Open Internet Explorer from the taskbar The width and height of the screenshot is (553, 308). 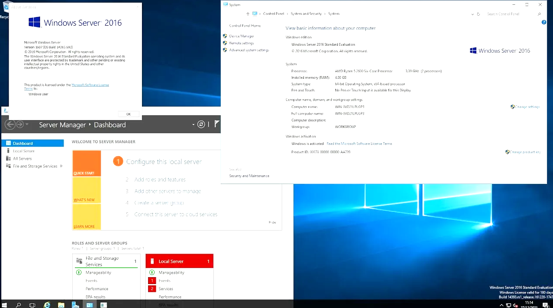(x=47, y=305)
